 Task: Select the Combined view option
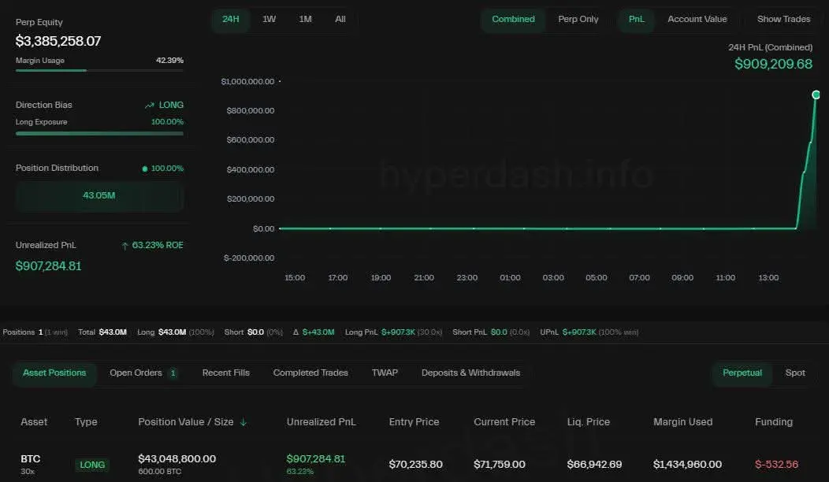tap(513, 19)
